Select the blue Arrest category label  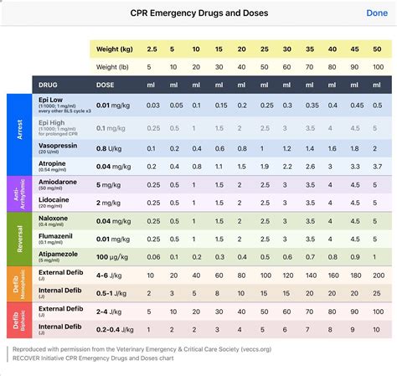19,135
